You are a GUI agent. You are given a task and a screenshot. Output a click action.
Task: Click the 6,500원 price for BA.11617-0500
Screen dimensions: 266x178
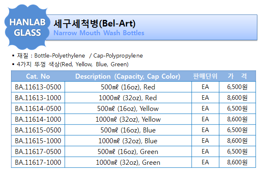point(237,152)
